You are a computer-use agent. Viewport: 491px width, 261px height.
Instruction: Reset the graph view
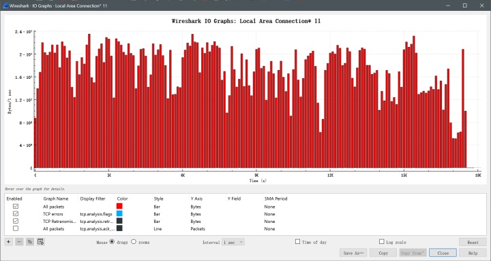[473, 242]
